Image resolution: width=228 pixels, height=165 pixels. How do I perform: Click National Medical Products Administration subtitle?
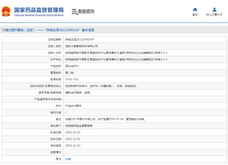(39, 15)
